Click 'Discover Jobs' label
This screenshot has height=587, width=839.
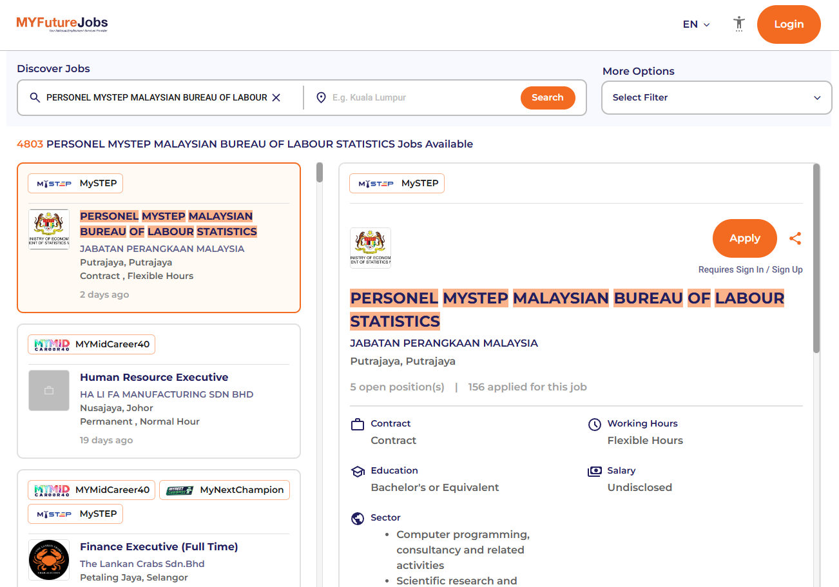click(x=53, y=69)
